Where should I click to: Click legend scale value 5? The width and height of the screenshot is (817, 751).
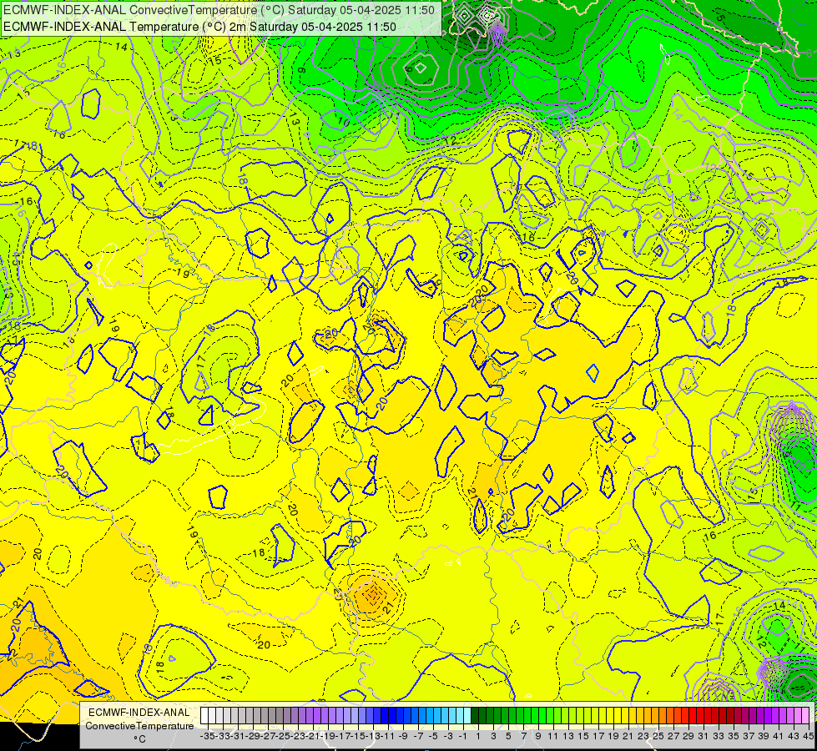(508, 736)
